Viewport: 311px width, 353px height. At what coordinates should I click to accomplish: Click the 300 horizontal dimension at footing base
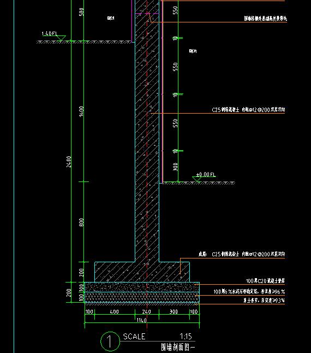tap(174, 312)
